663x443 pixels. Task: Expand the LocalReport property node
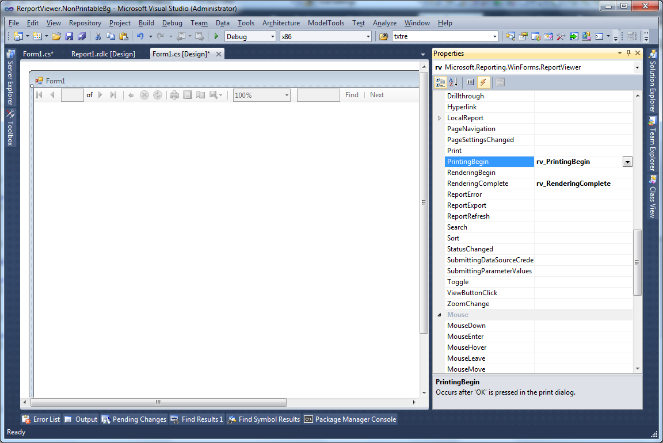(x=439, y=118)
